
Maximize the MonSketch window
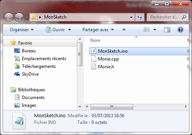click(167, 4)
